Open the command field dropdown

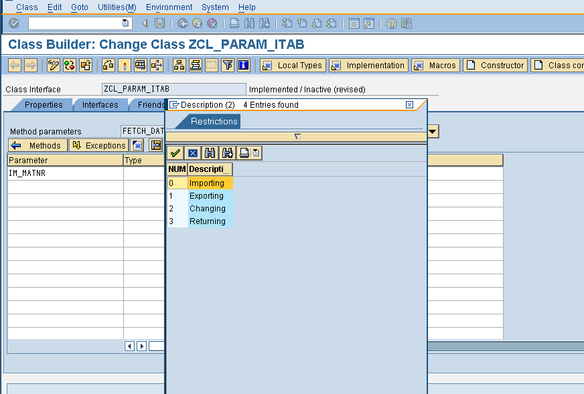124,23
